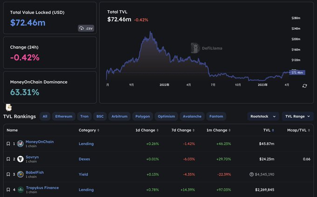Sort table by 1m Change
Viewport: 317px width, 197px height.
pyautogui.click(x=219, y=130)
